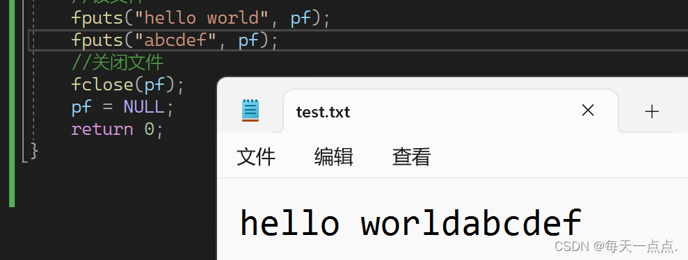Open the 编辑 menu
This screenshot has width=688, height=260.
coord(333,156)
